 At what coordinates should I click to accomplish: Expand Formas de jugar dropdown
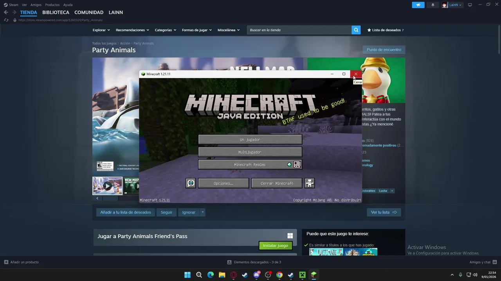[196, 30]
